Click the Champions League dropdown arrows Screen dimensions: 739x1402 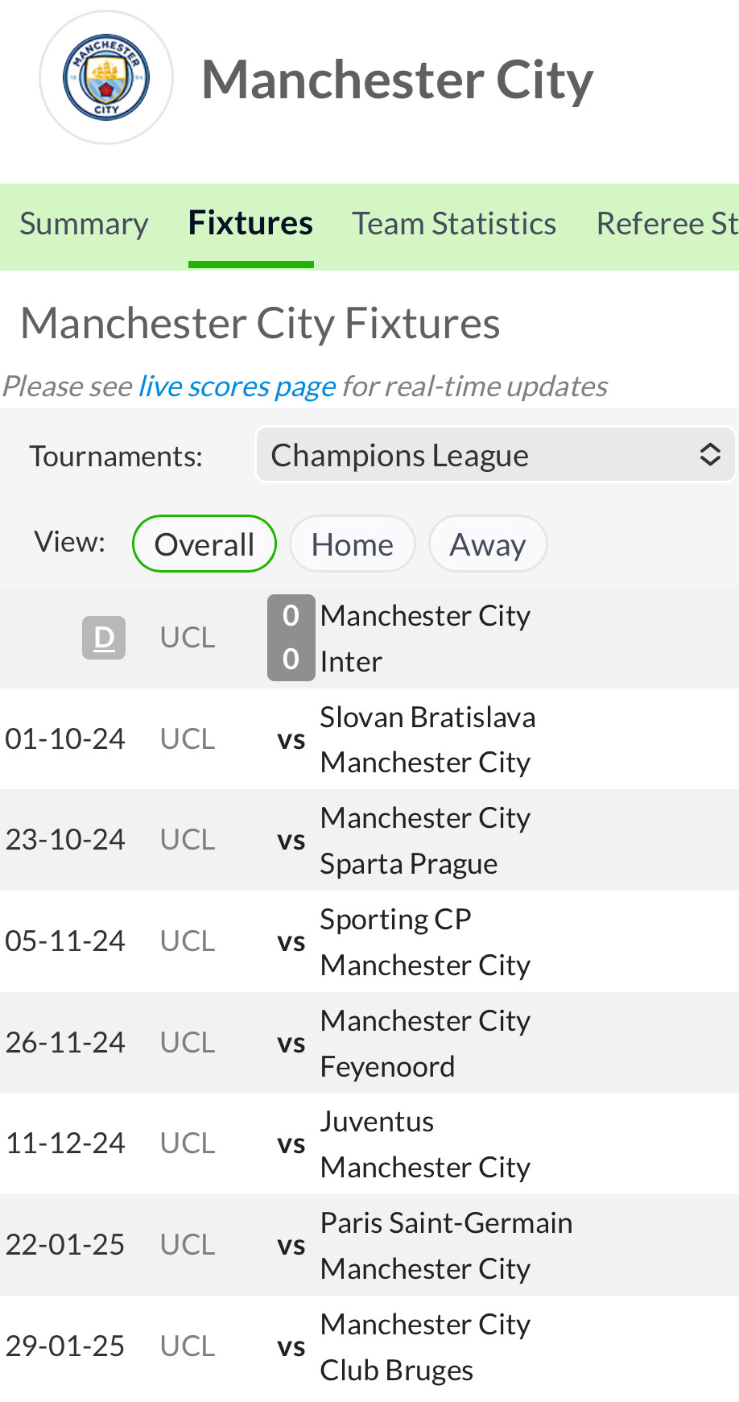[709, 455]
